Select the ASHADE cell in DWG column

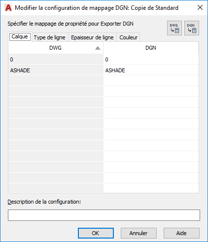56,70
